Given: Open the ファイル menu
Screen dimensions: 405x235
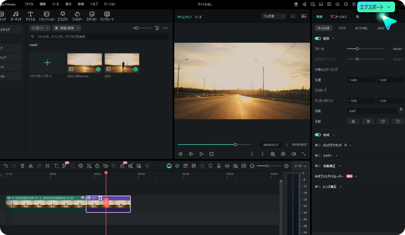Looking at the screenshot, I should (28, 4).
